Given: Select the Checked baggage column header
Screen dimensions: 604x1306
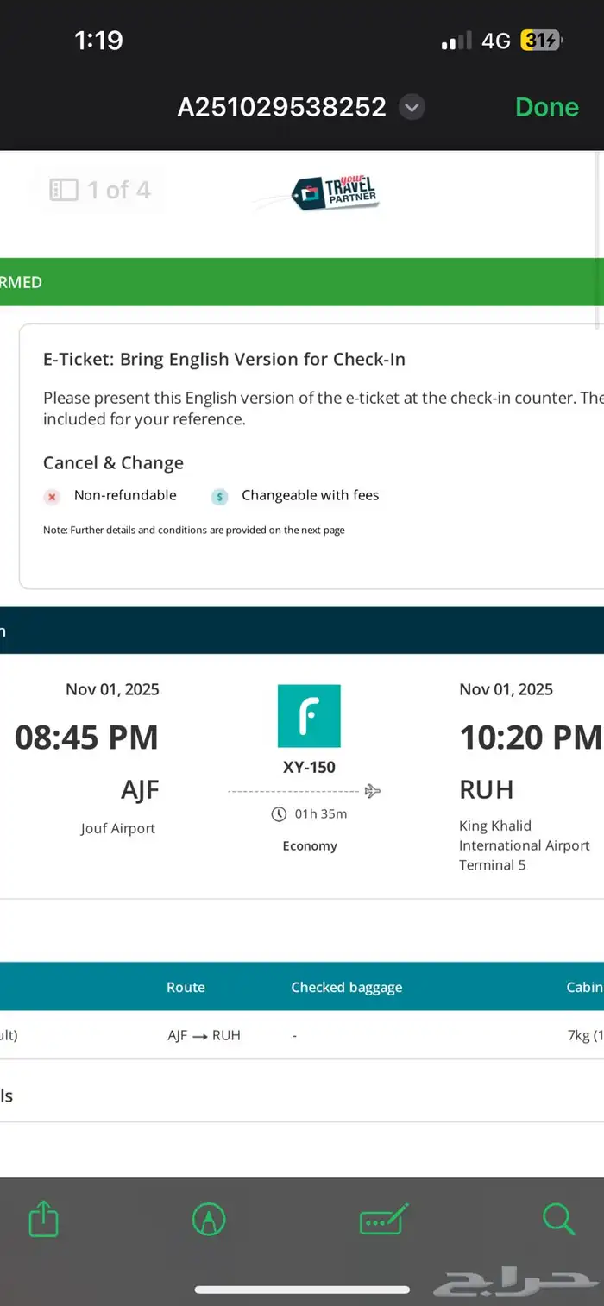Looking at the screenshot, I should [346, 987].
